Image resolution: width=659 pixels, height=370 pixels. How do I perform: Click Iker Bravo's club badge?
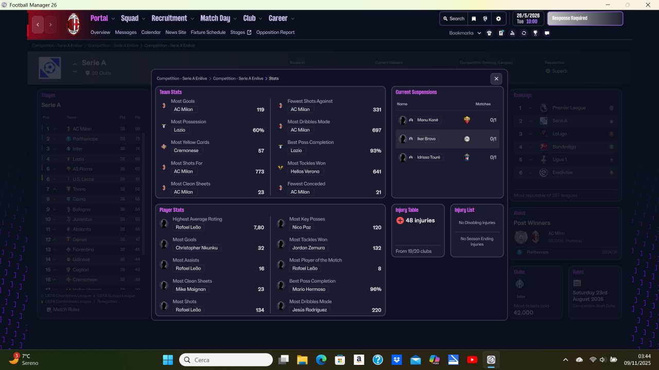coord(467,139)
